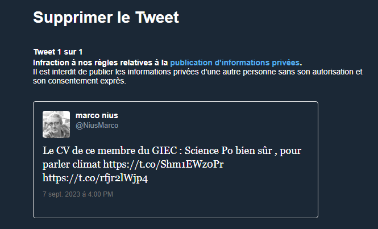Screen dimensions: 378x229
Task: Click marco nius's profile avatar
Action: (56, 124)
